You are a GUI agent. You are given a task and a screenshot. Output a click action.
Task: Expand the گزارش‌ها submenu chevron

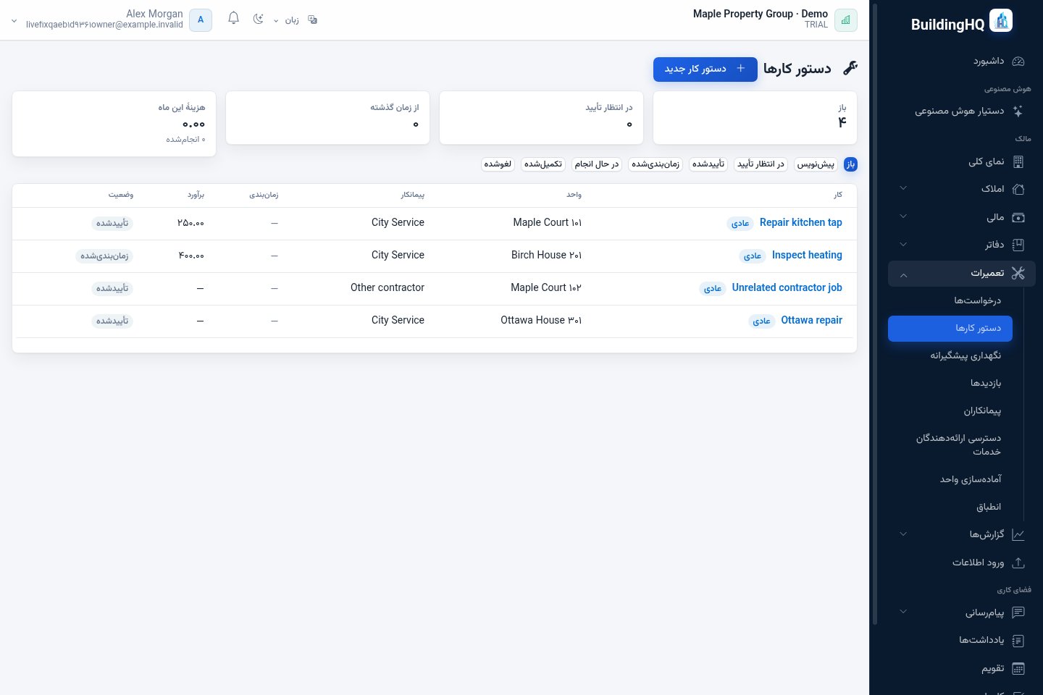click(903, 534)
